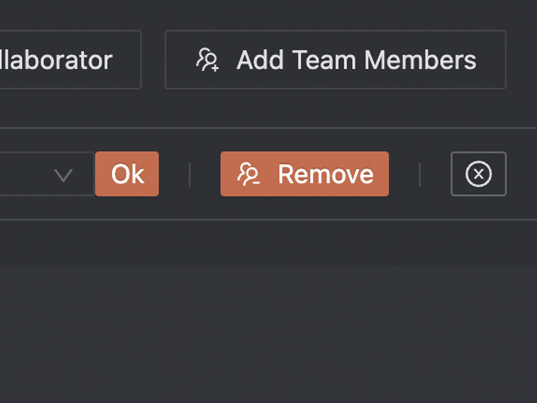Click the downward arrow in the select field

coord(63,175)
